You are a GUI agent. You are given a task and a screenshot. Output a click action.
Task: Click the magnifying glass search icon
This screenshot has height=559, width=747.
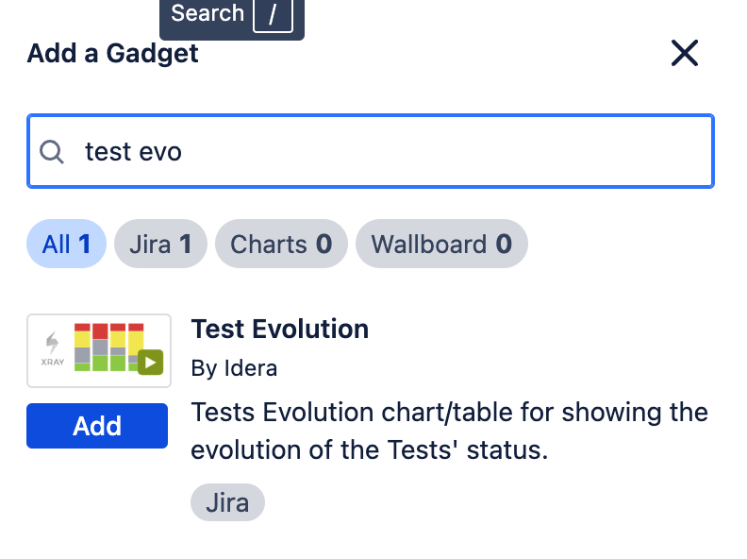[x=52, y=152]
